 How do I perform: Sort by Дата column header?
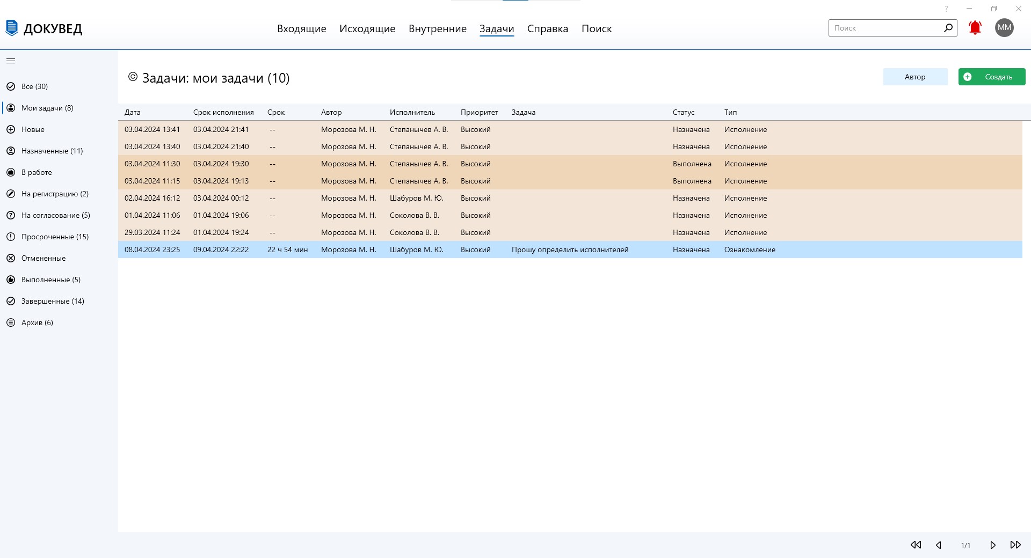[132, 112]
